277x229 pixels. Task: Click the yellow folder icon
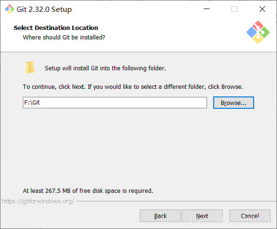(30, 68)
